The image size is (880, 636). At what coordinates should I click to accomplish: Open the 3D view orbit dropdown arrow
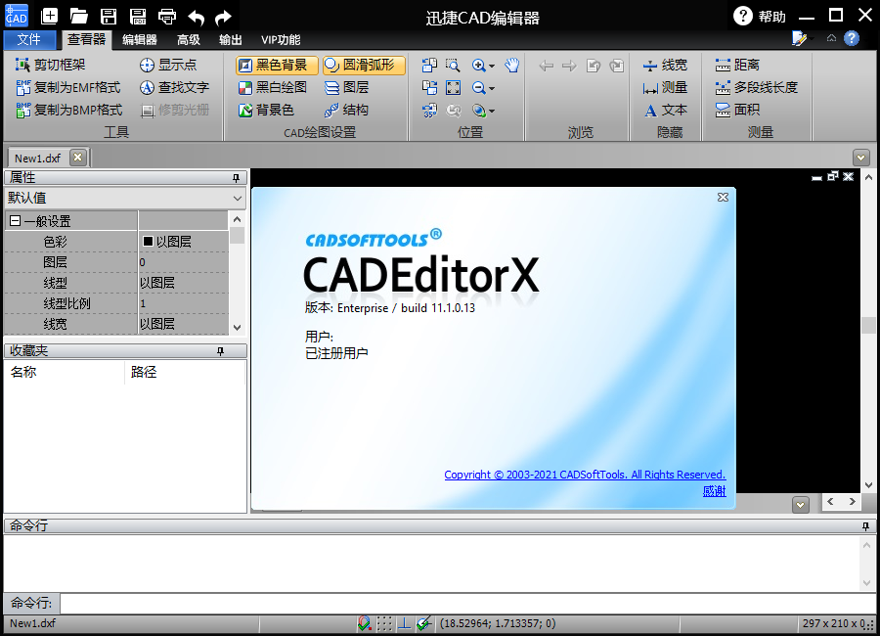pyautogui.click(x=492, y=111)
